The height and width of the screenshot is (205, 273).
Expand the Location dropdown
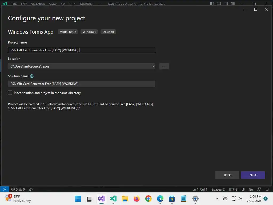coord(153,66)
